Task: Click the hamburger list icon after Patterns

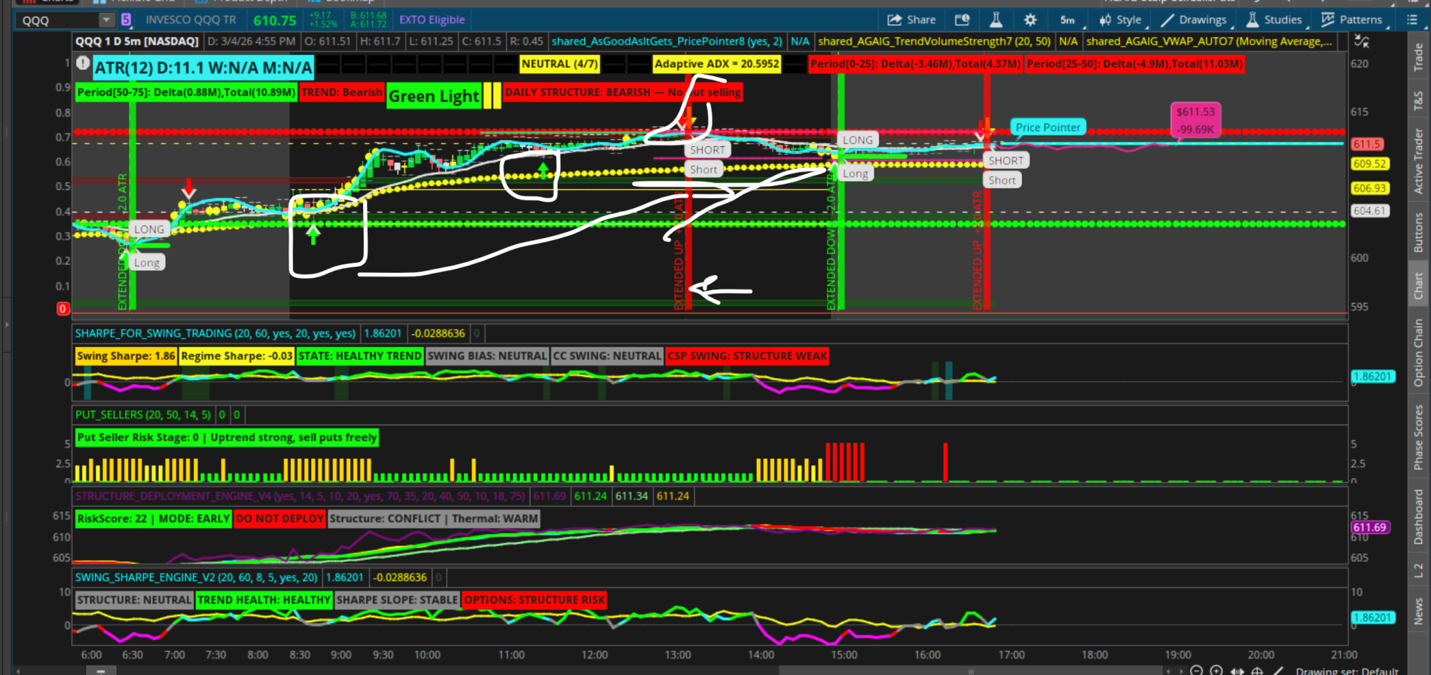Action: [1412, 20]
